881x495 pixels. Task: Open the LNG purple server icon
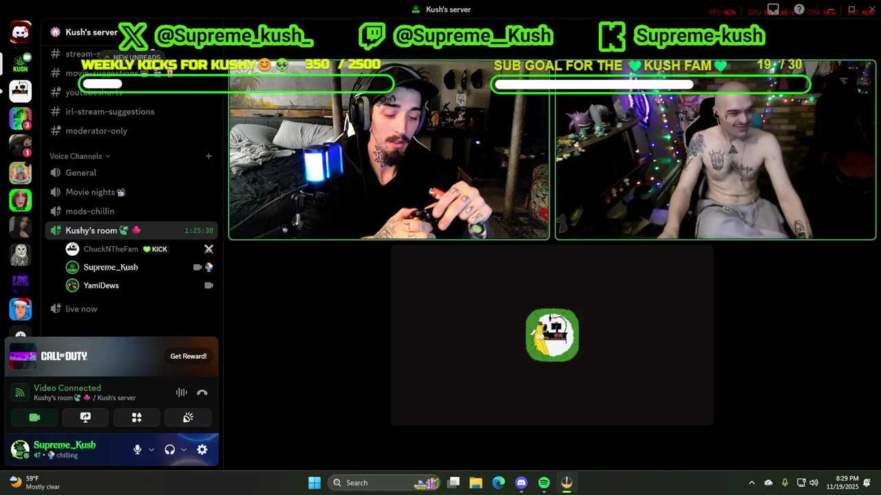(20, 282)
